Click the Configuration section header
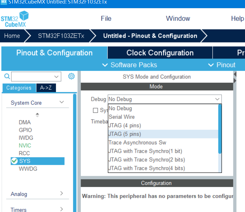The width and height of the screenshot is (245, 212). [x=157, y=183]
